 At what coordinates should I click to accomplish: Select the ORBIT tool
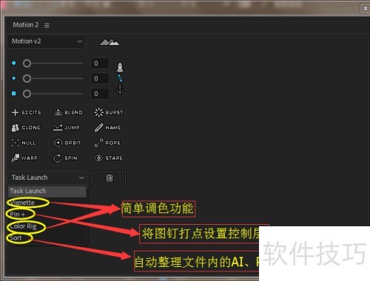67,143
